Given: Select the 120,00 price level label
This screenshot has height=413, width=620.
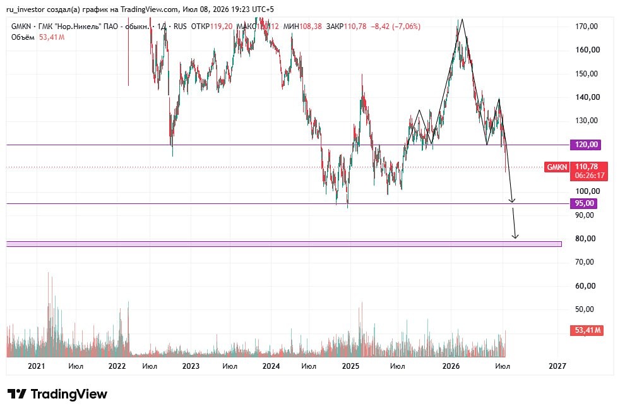Looking at the screenshot, I should (x=586, y=145).
